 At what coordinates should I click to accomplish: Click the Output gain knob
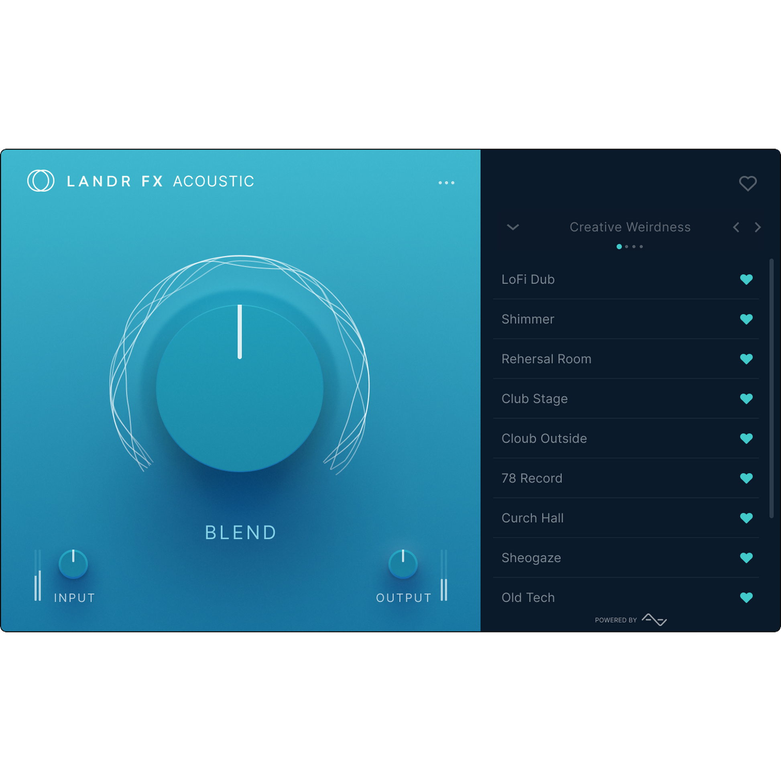[403, 564]
